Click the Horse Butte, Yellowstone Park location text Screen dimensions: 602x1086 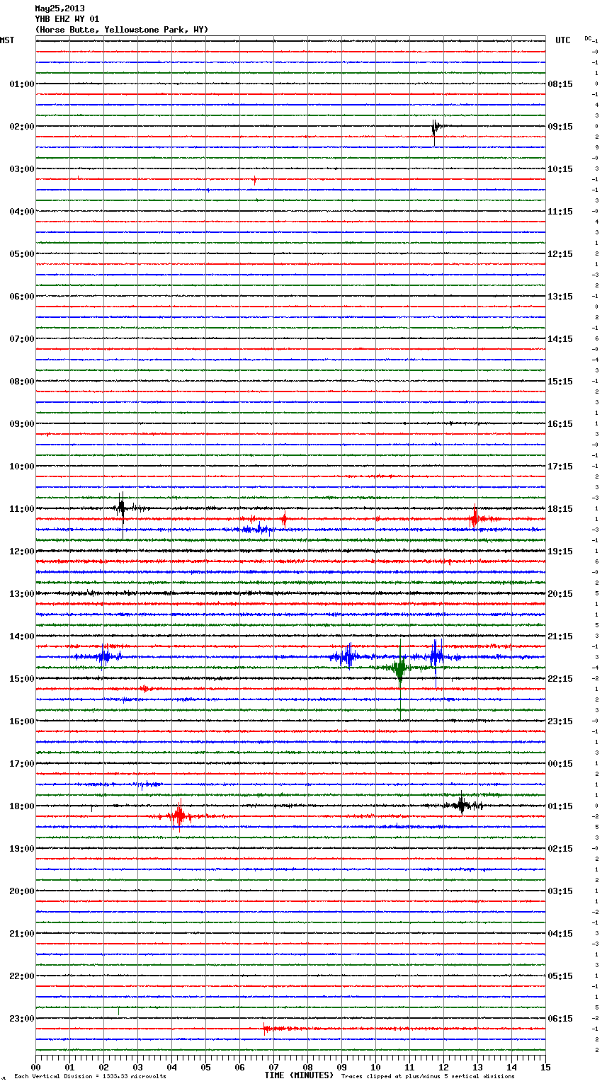click(122, 30)
